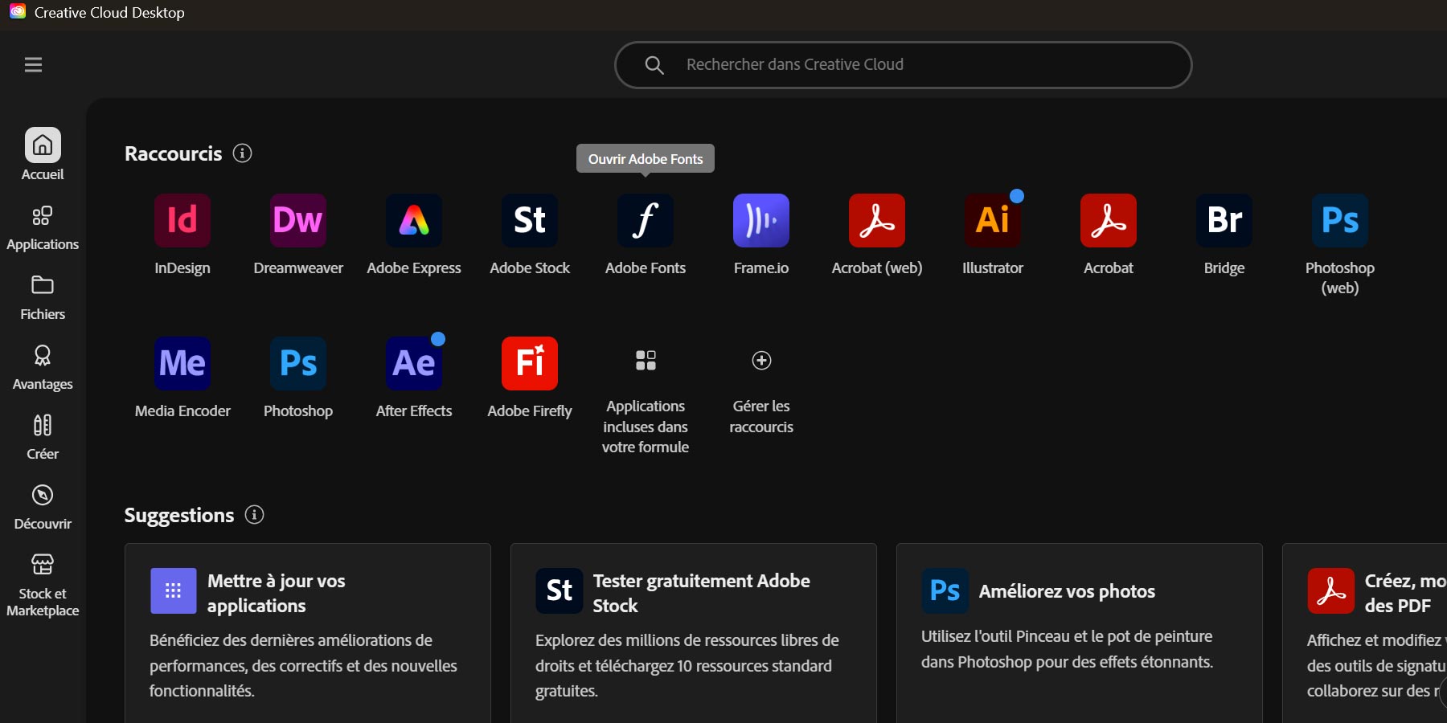
Task: Open 'Mettre à jour vos applications' card
Action: (x=308, y=633)
